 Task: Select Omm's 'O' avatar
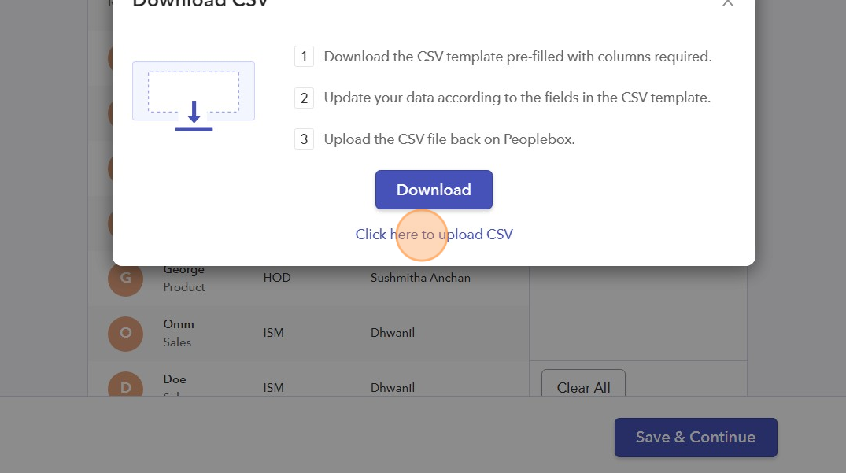pos(125,333)
